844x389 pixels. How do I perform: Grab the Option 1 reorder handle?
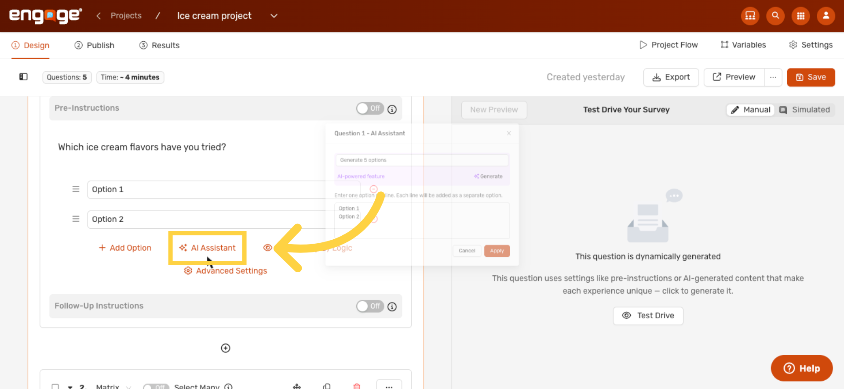tap(76, 189)
